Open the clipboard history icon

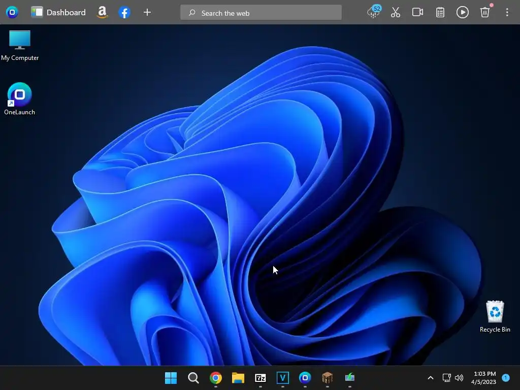coord(440,13)
